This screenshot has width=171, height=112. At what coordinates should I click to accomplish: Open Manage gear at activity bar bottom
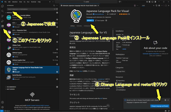[2, 106]
